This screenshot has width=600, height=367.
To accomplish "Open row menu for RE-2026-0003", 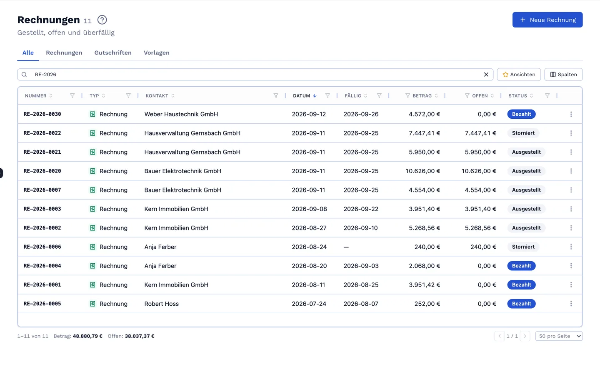I will (x=571, y=209).
